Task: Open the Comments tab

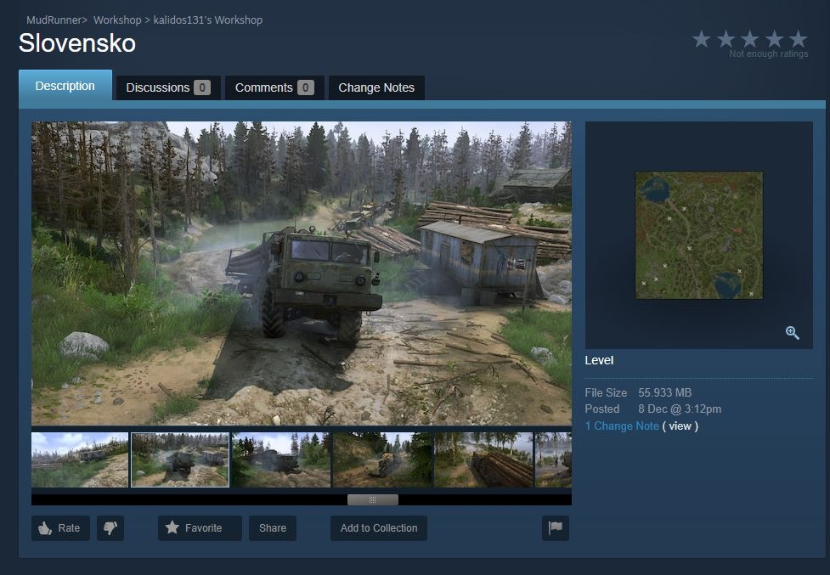Action: pyautogui.click(x=274, y=87)
